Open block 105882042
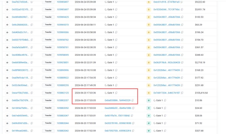 click(63, 131)
